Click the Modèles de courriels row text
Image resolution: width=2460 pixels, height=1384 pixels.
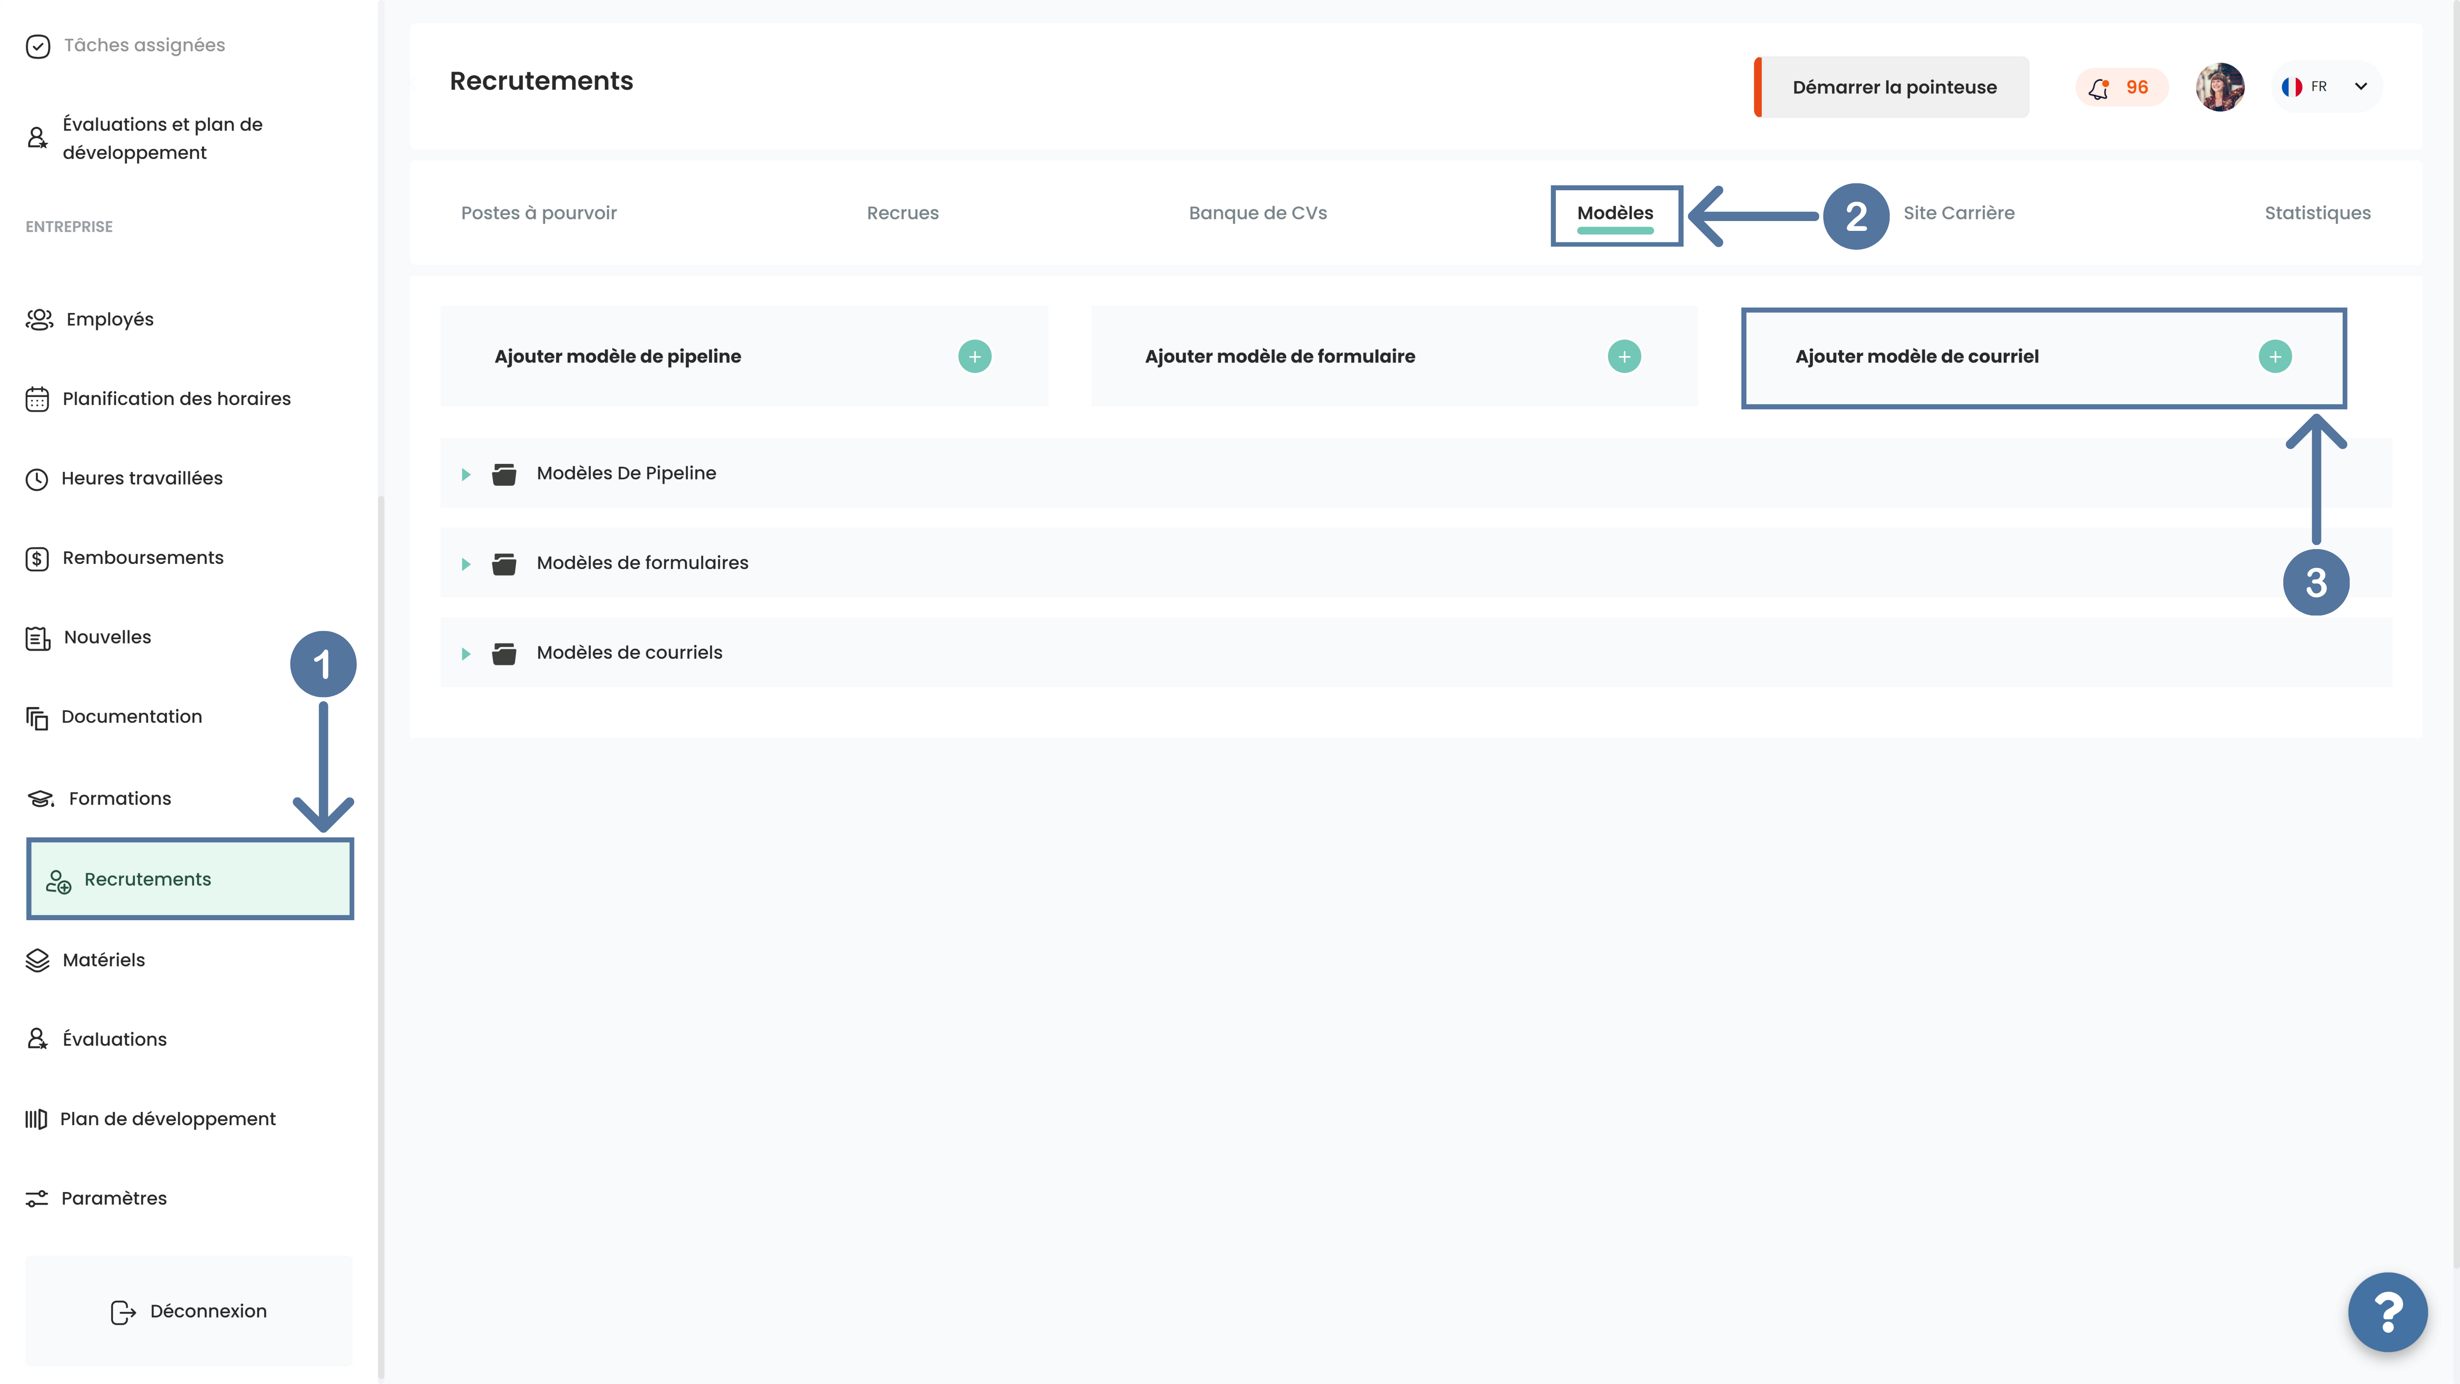[x=629, y=652]
